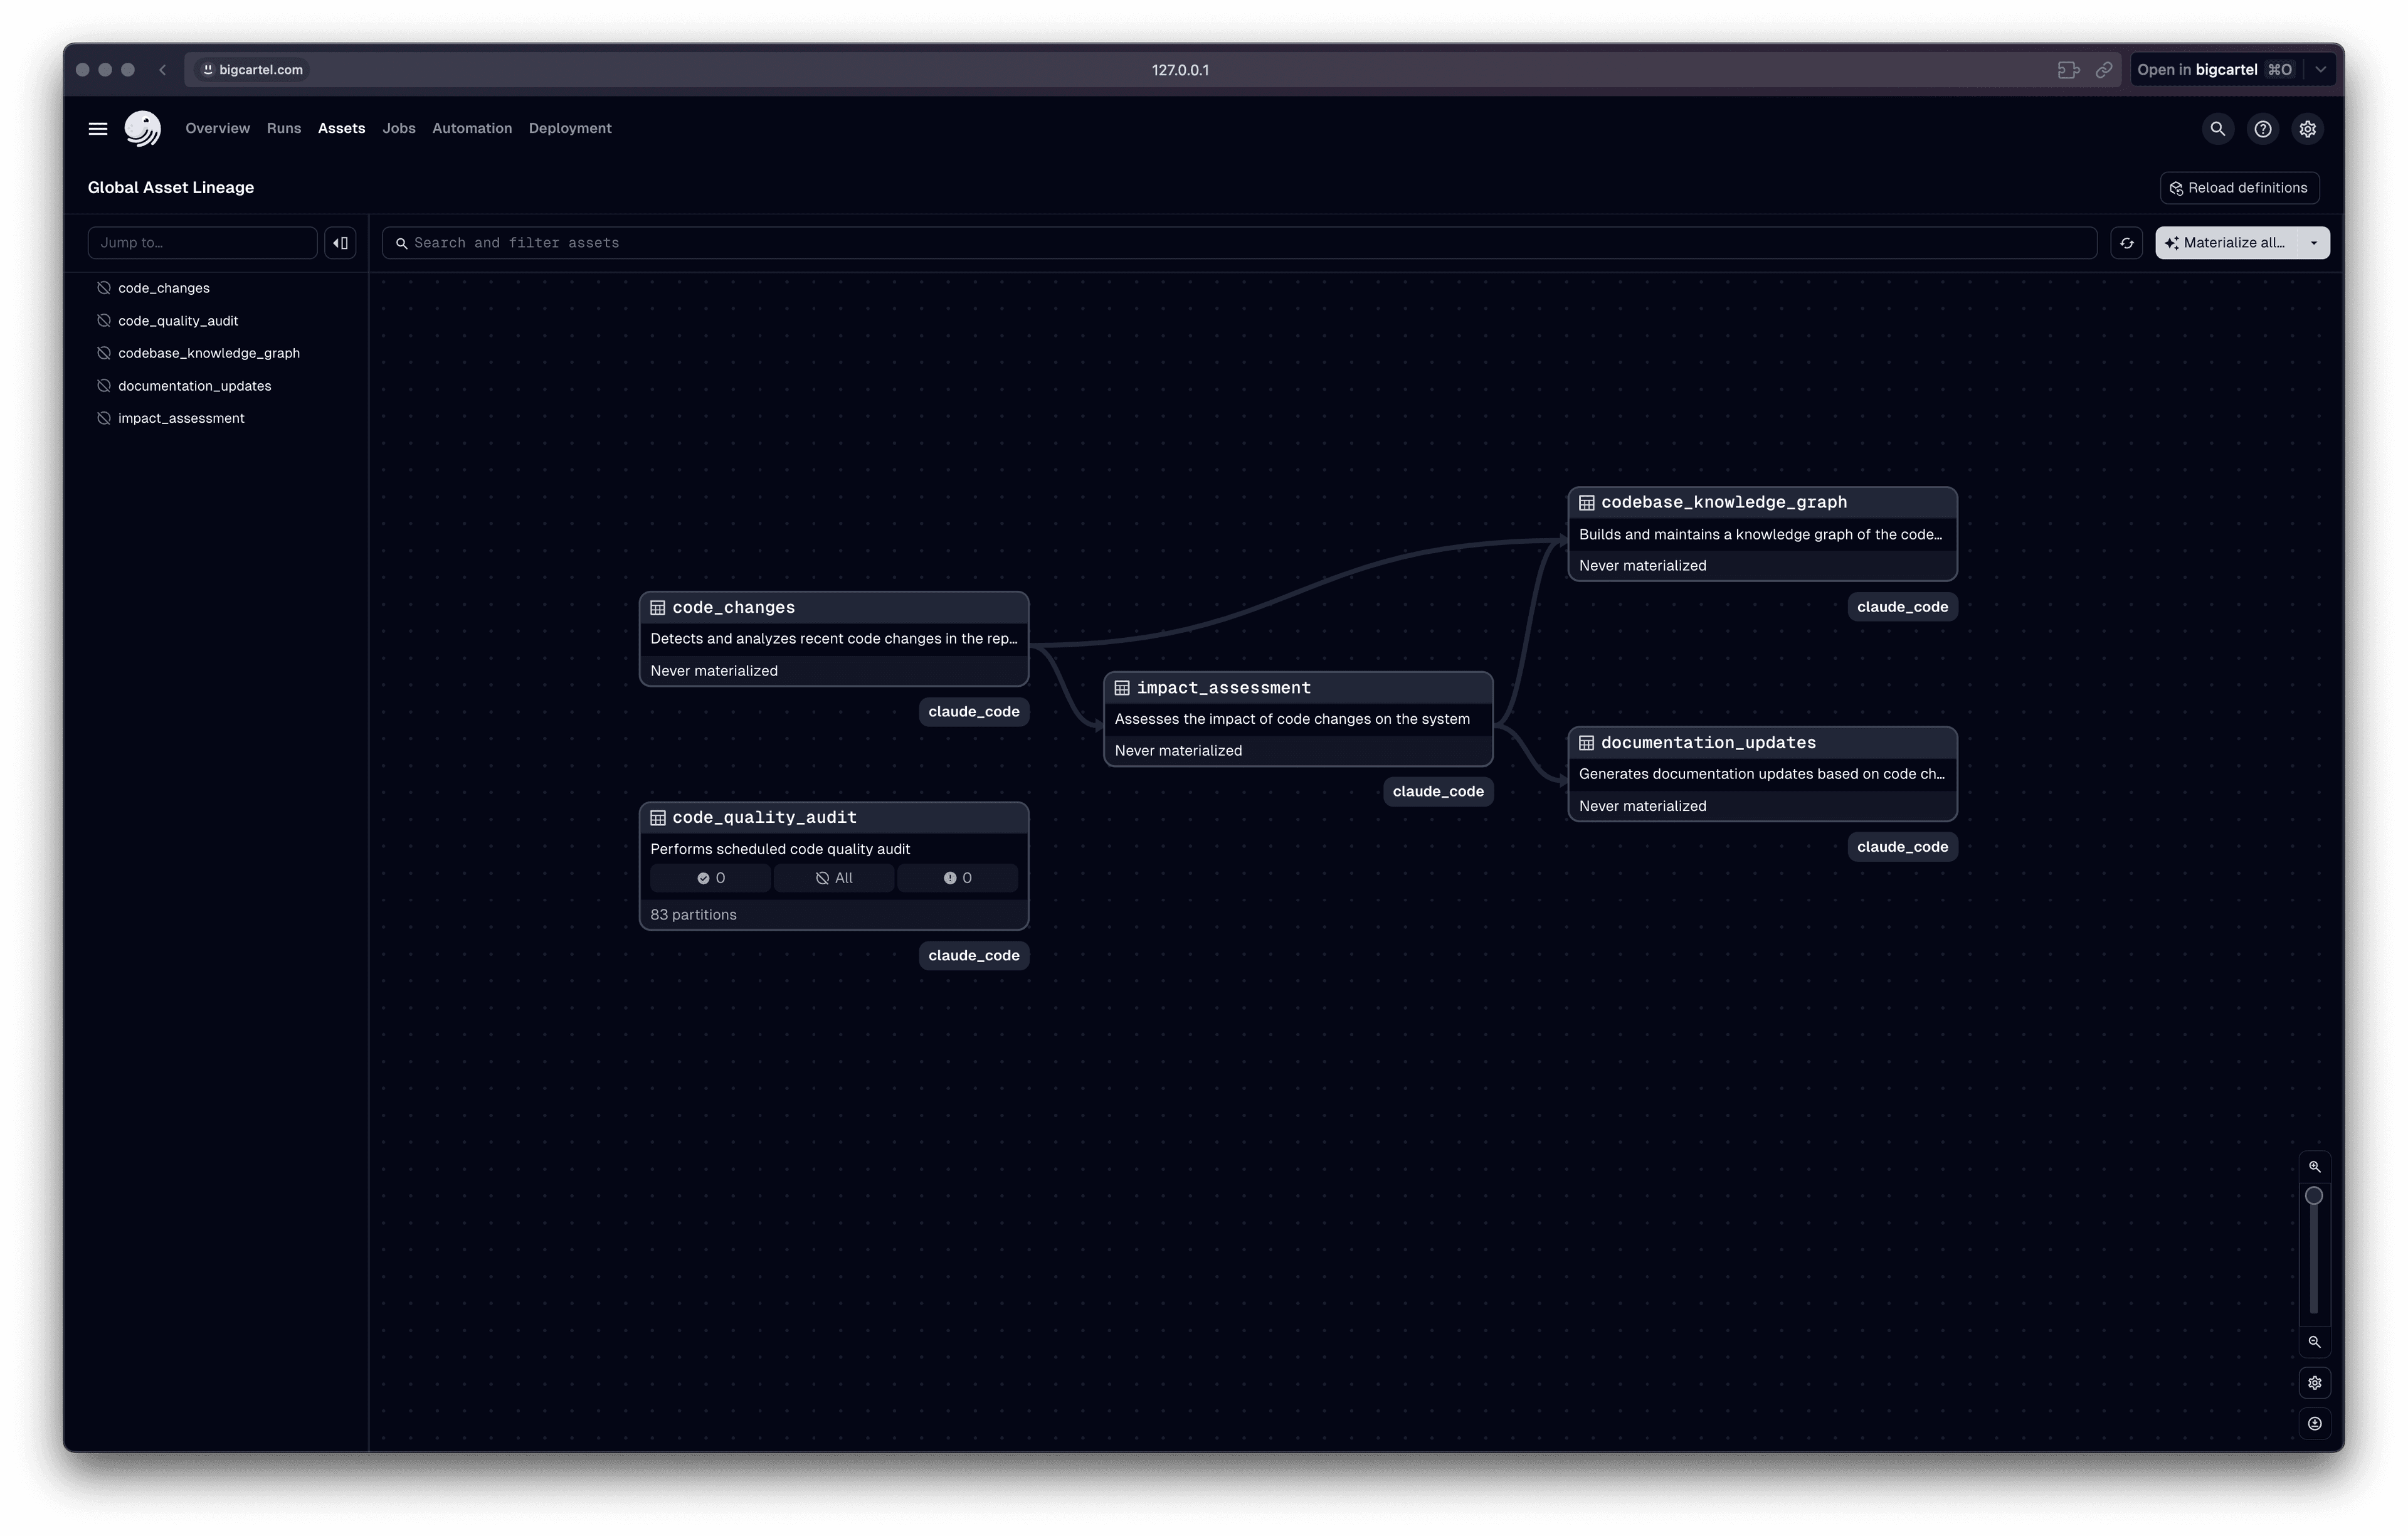Click the 127.0.0.1 address bar
This screenshot has width=2408, height=1536.
click(x=1180, y=70)
